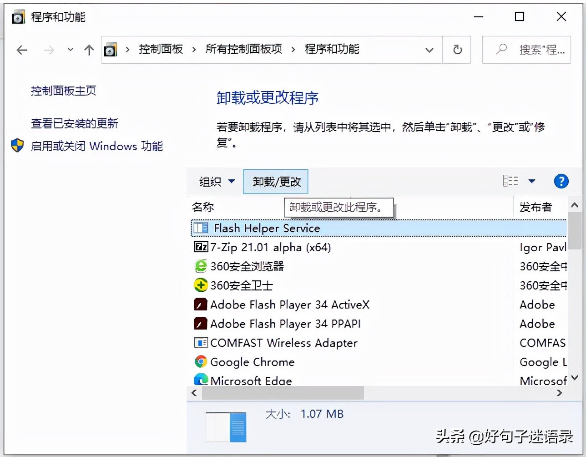Open the help question mark icon

561,181
